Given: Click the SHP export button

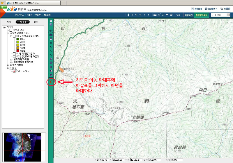Looking at the screenshot, I should (178, 15).
